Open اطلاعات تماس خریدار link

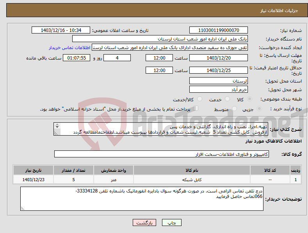69,48
